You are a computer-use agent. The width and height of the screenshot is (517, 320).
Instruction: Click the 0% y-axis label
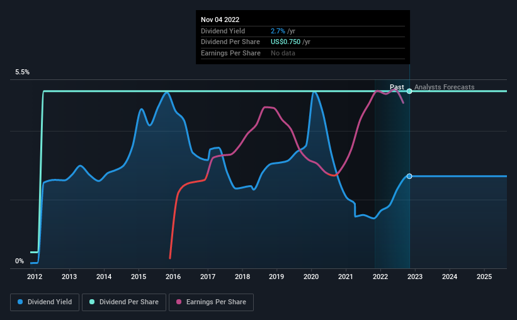pyautogui.click(x=20, y=261)
